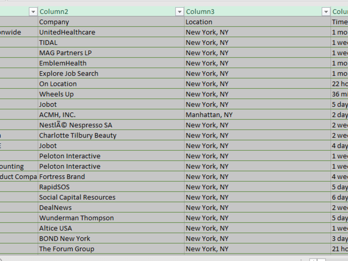The width and height of the screenshot is (348, 261).
Task: Click the '22 ho' time cell
Action: [x=340, y=84]
